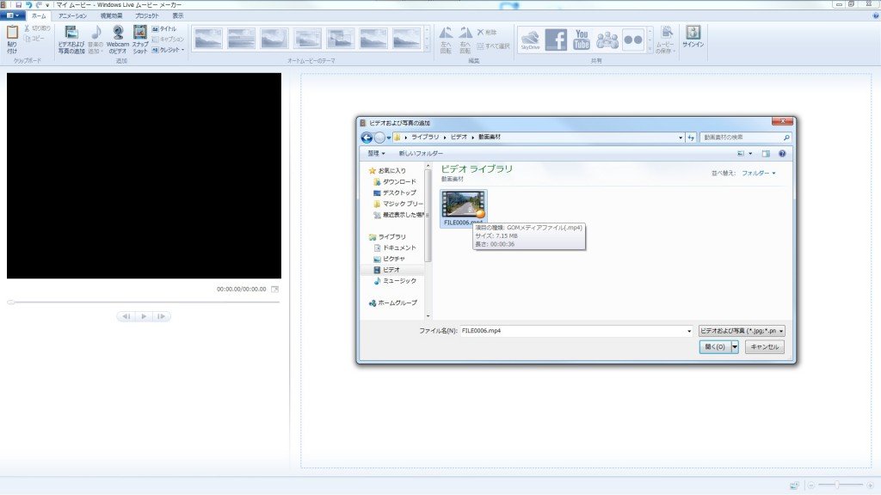The image size is (881, 495).
Task: Click the Flickr share icon
Action: coord(633,40)
